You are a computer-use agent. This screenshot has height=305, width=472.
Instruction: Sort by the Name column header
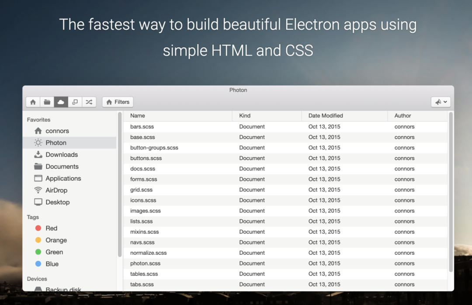[177, 116]
